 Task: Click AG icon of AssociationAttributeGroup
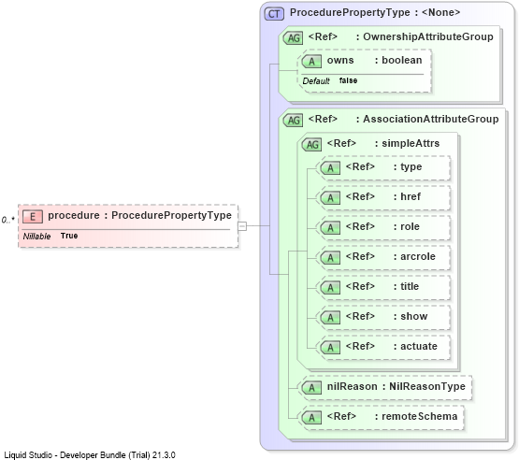click(294, 120)
